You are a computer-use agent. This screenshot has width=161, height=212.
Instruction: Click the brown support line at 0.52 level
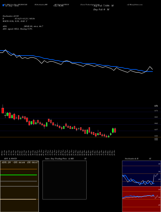80,137
